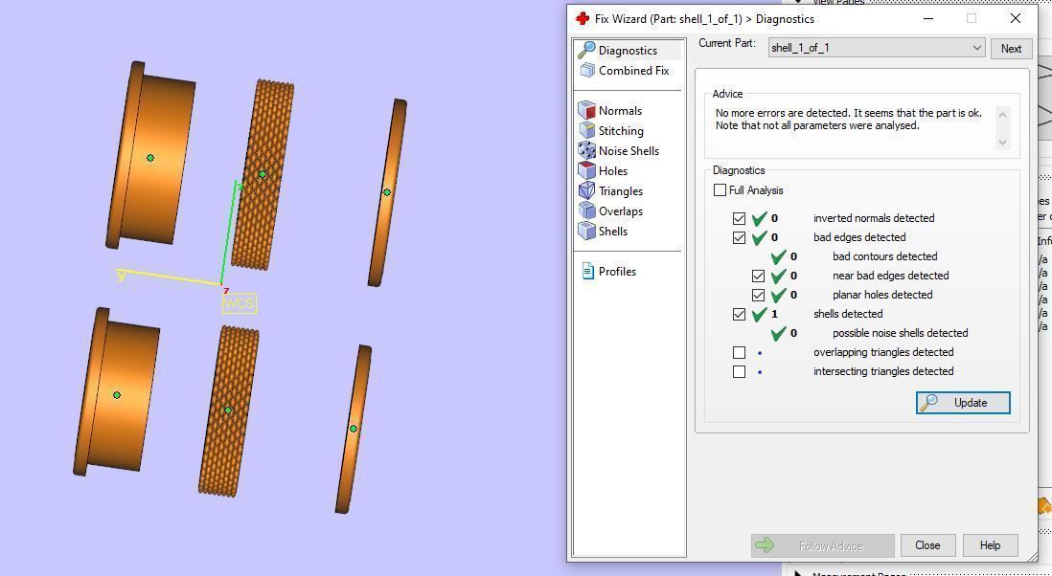
Task: Click the Advice box scroll-up arrow
Action: coord(1002,115)
